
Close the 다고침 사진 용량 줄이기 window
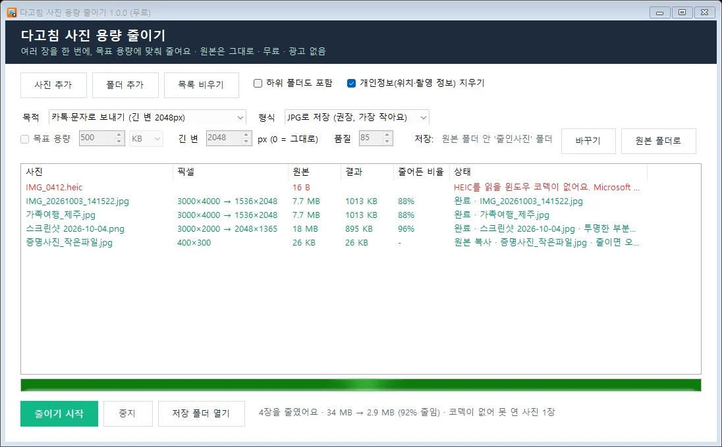pos(704,13)
